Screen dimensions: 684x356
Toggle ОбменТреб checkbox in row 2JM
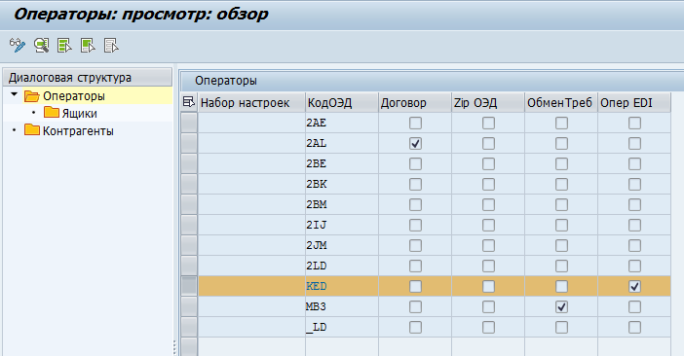coord(561,245)
